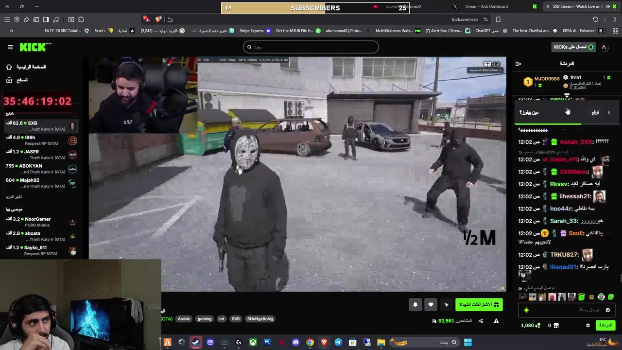Open the Kick hamburger menu

click(x=10, y=47)
